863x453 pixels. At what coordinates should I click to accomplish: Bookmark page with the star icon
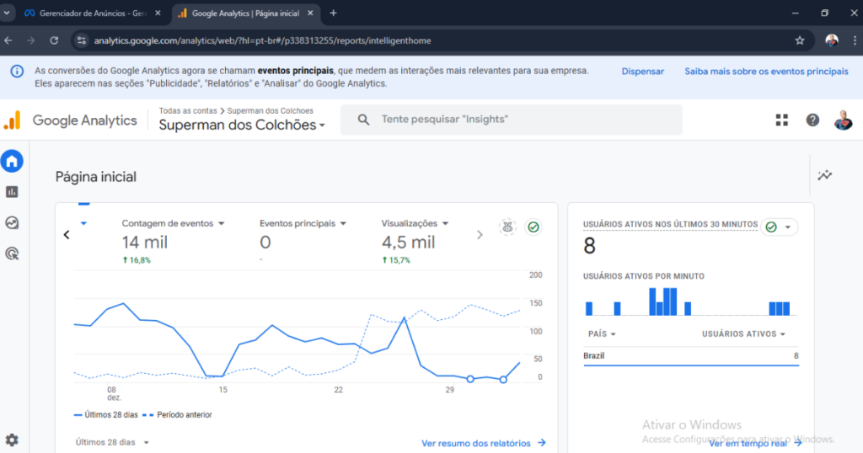tap(800, 40)
